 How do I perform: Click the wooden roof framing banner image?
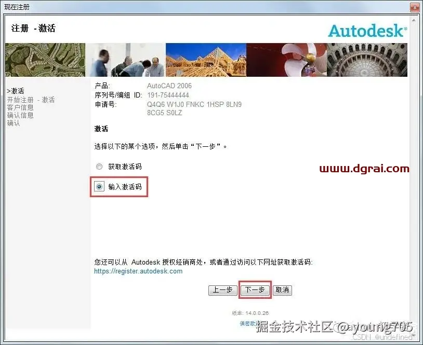[205, 59]
